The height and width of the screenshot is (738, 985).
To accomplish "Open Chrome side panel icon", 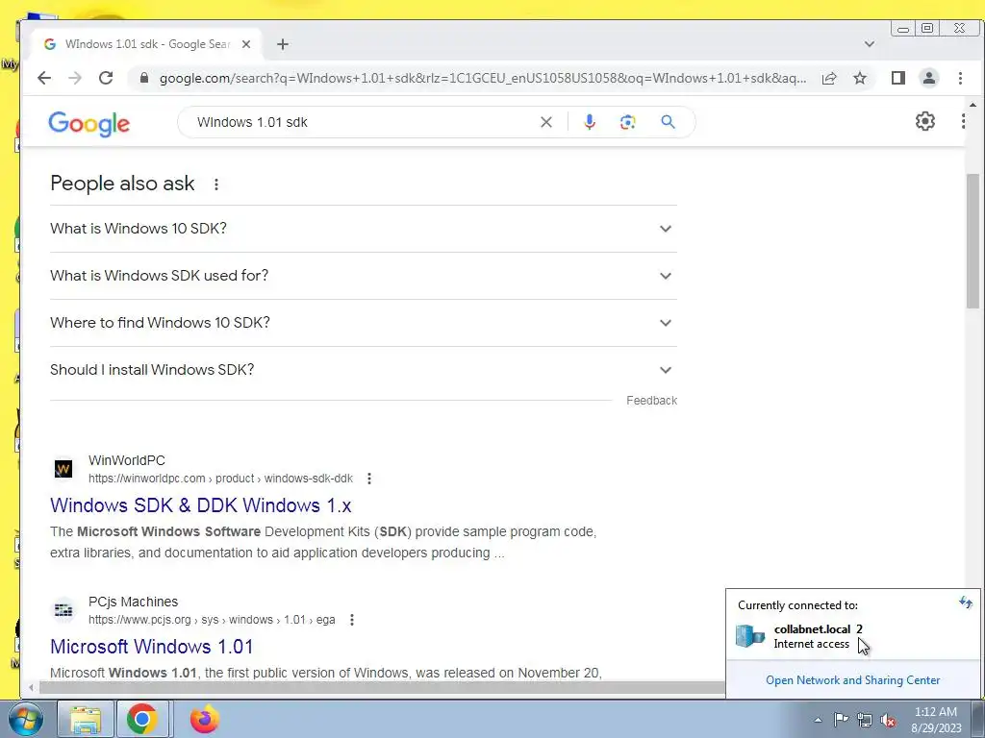I will coord(898,78).
